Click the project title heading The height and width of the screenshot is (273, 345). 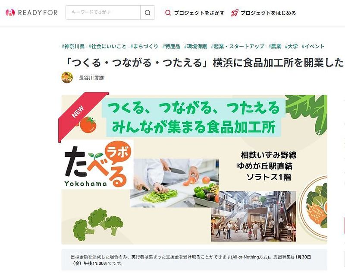point(203,63)
